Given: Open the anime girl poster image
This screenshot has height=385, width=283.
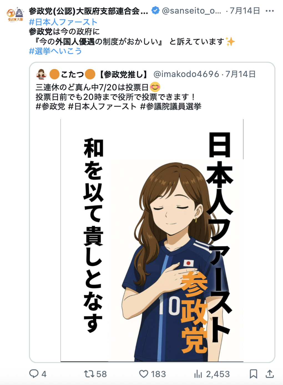Looking at the screenshot, I should coord(152,240).
